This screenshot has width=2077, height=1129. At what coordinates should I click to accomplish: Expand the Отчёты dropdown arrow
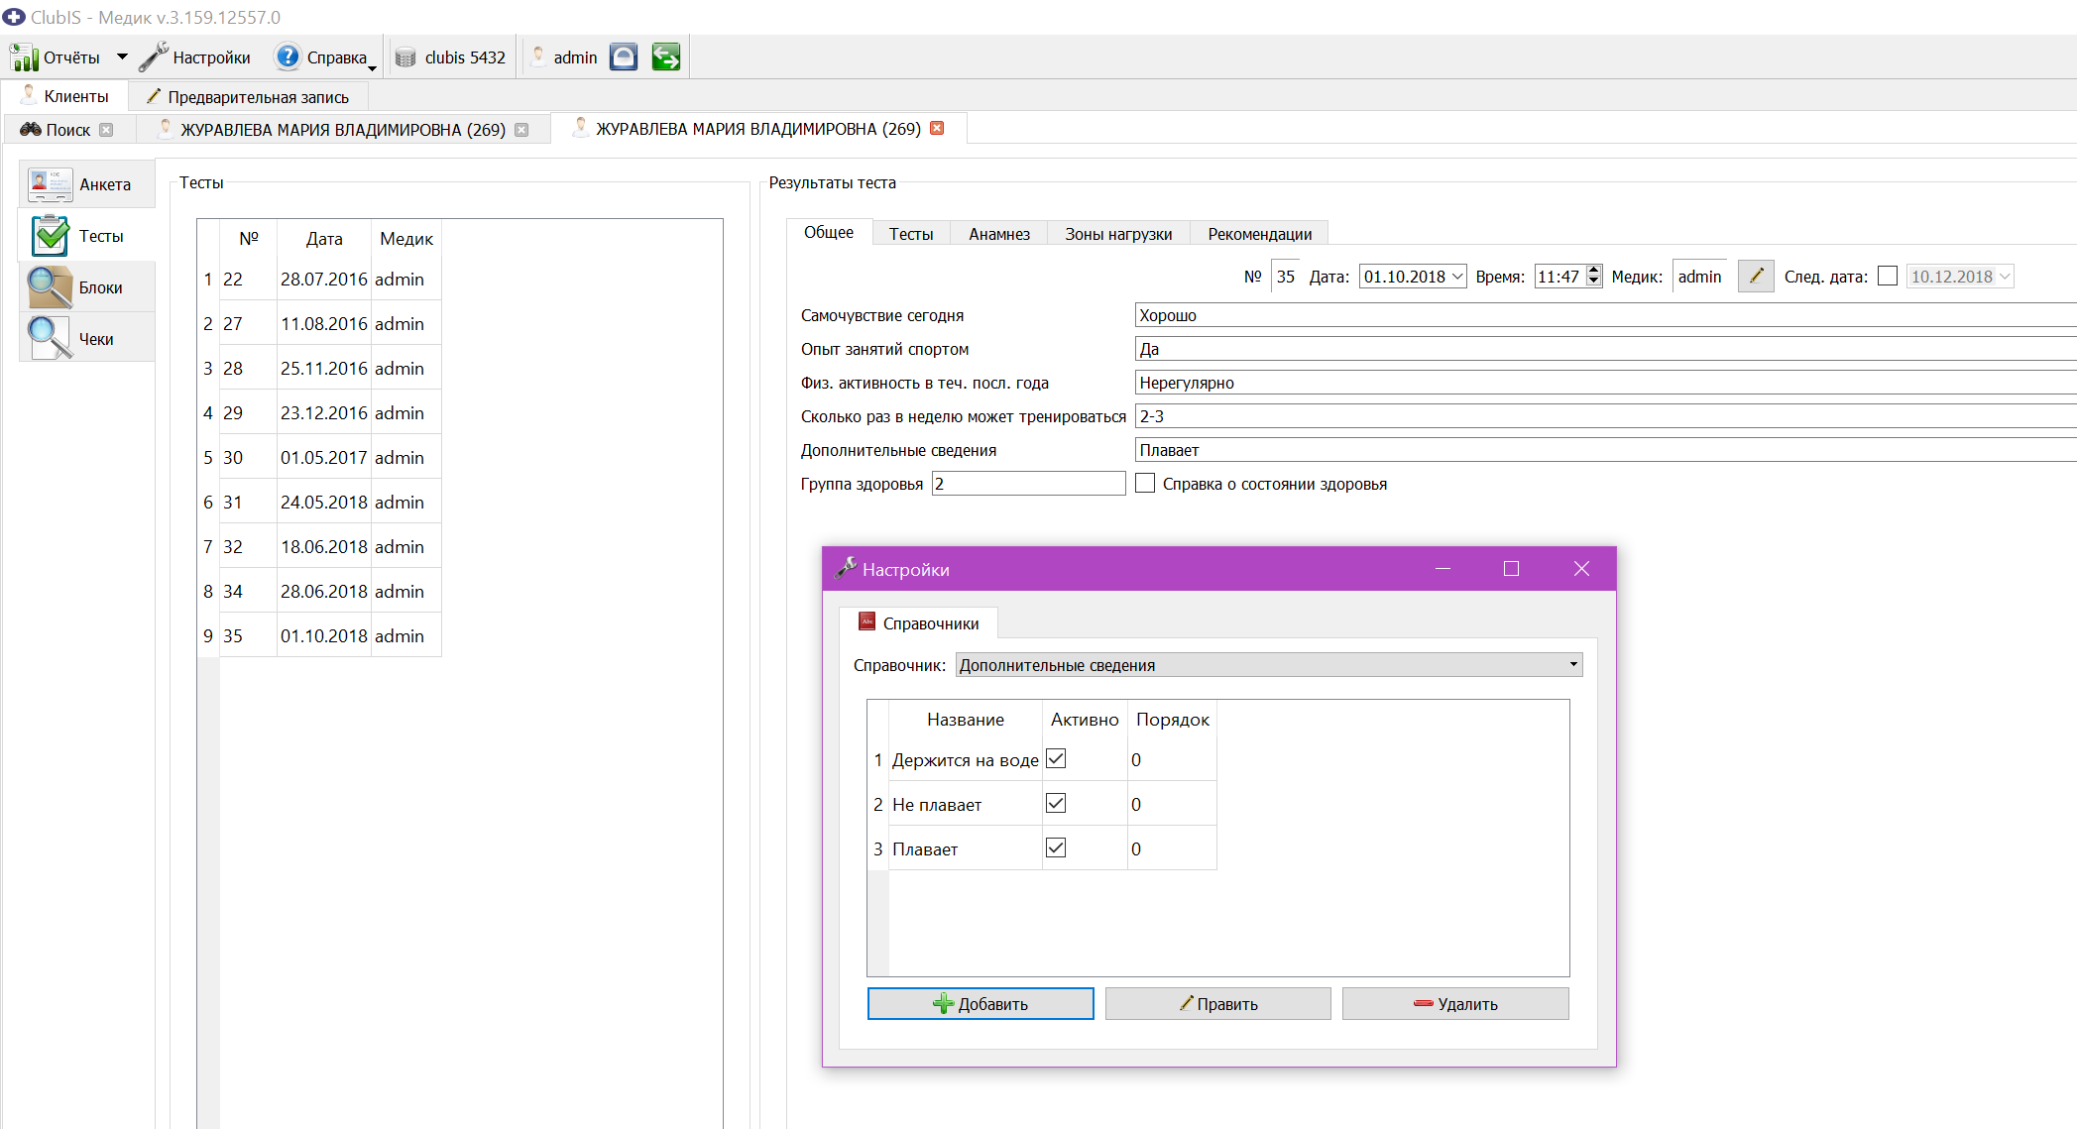pos(122,57)
